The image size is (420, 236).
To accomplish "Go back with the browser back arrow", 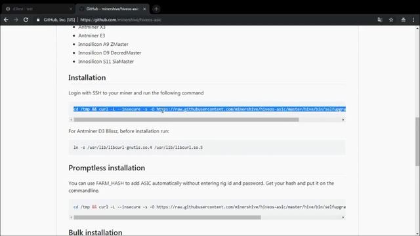I will pos(6,20).
